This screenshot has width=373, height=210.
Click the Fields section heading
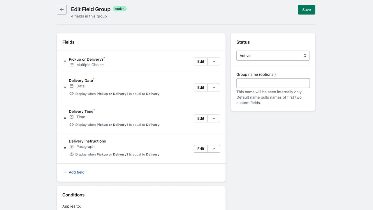[68, 42]
